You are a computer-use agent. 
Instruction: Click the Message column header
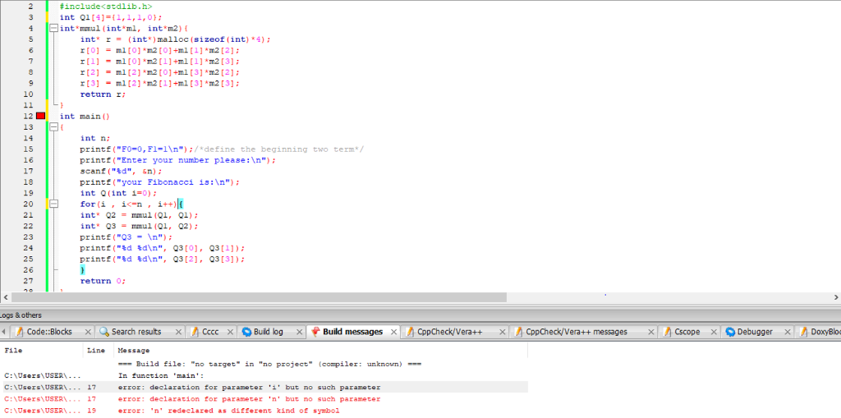point(321,351)
